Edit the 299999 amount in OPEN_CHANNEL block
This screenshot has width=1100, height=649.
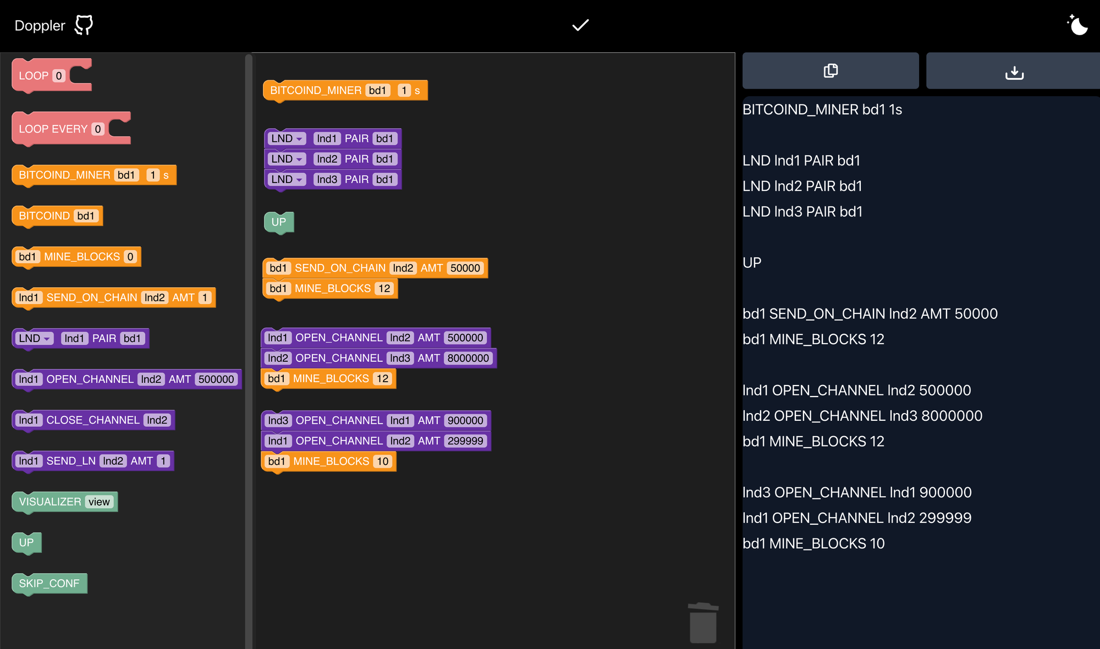click(465, 441)
